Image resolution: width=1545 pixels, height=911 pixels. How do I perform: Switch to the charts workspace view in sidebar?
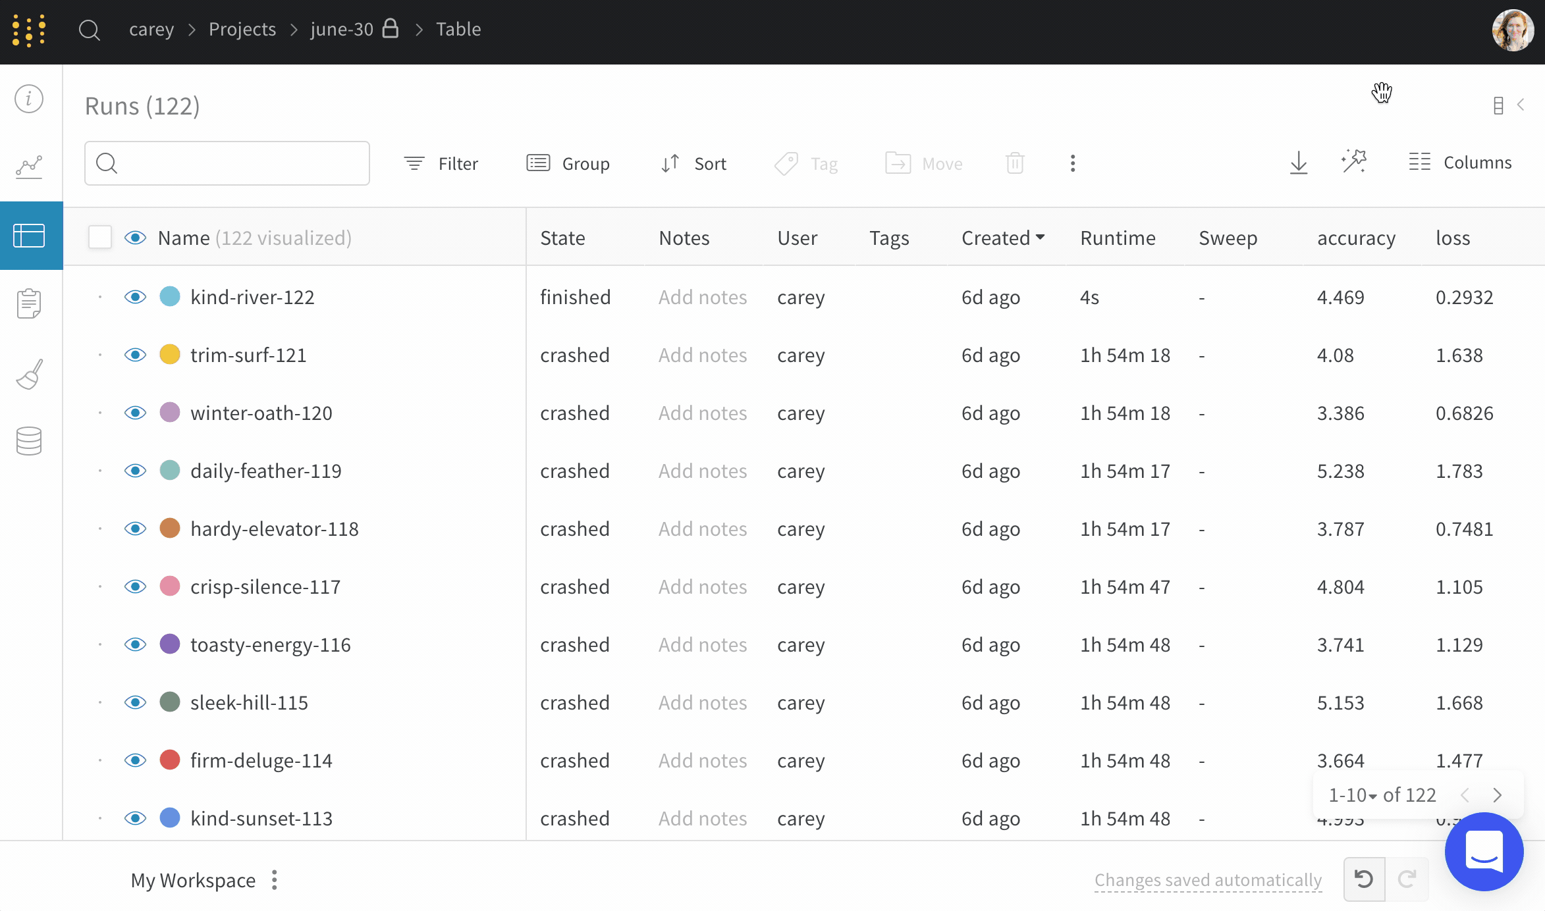(29, 167)
